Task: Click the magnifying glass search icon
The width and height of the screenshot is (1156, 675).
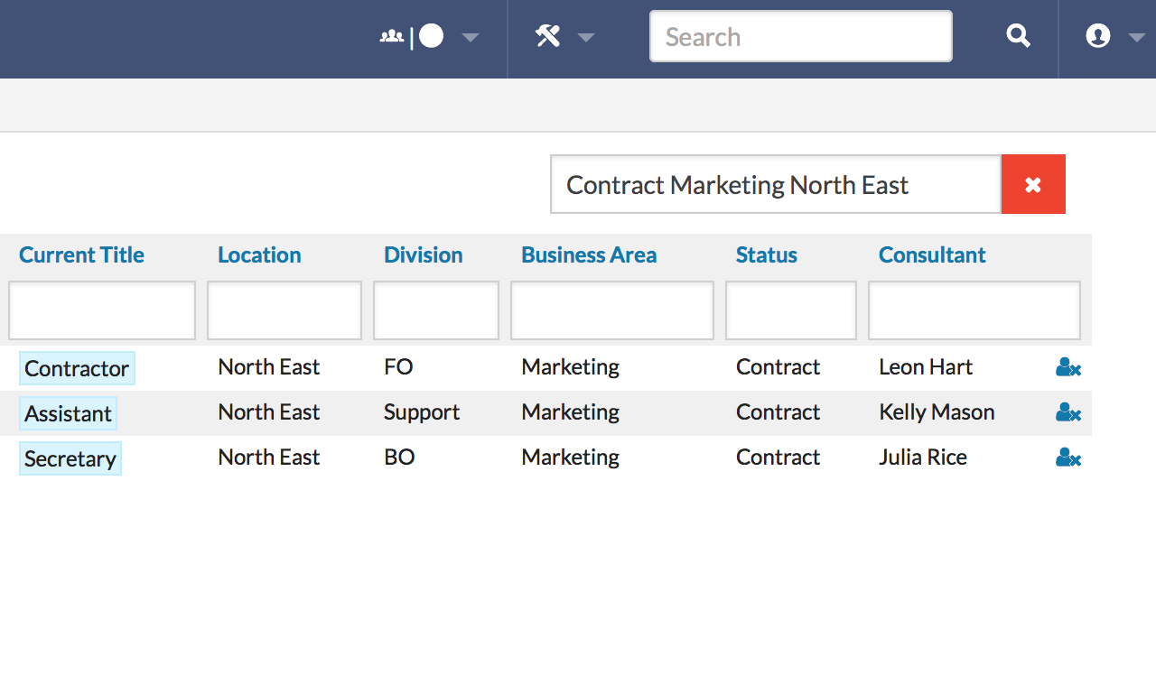Action: coord(1018,36)
